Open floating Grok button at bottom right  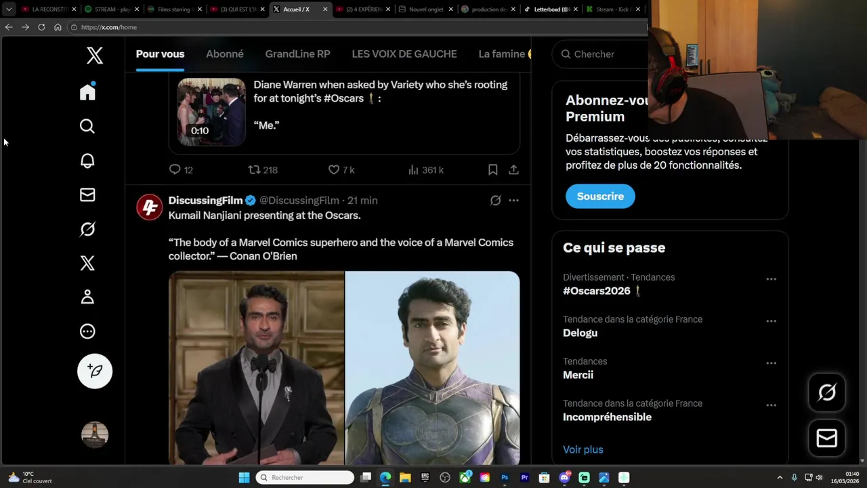(827, 392)
